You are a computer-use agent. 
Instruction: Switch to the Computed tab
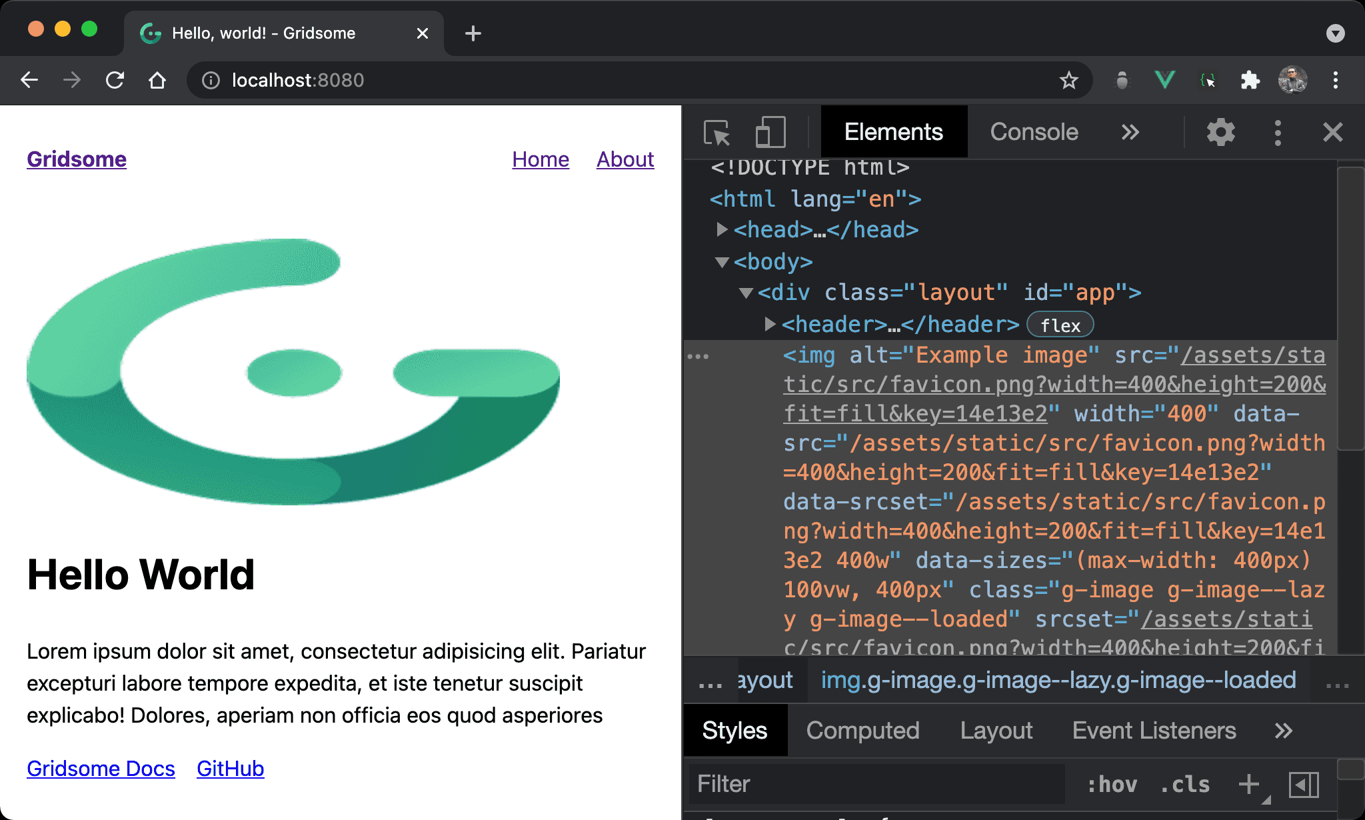[x=862, y=730]
